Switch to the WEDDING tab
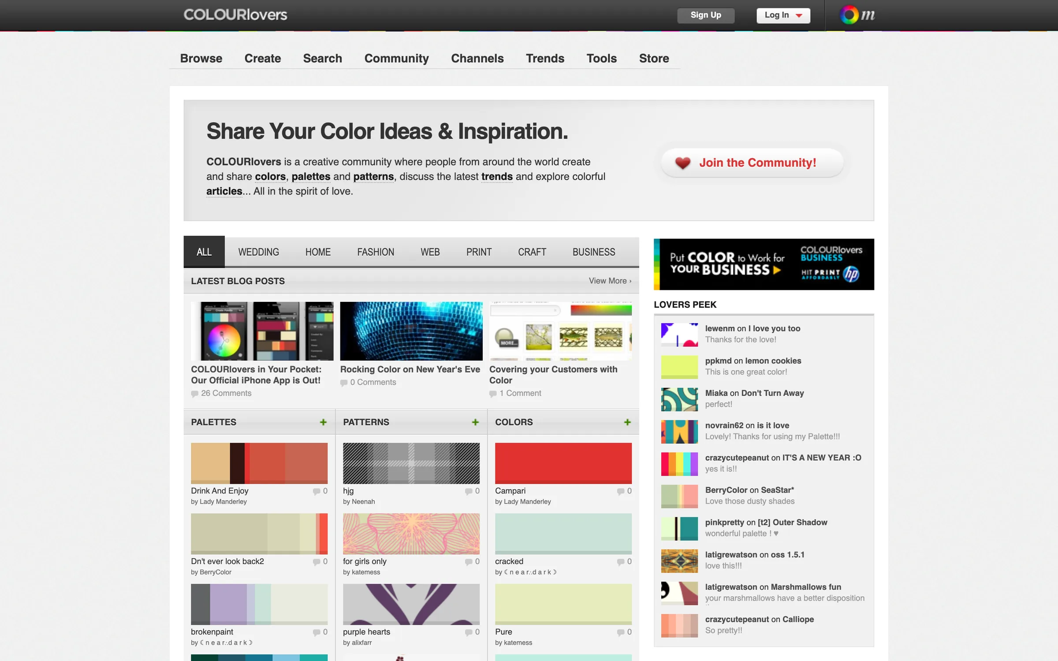This screenshot has width=1058, height=661. pos(258,252)
